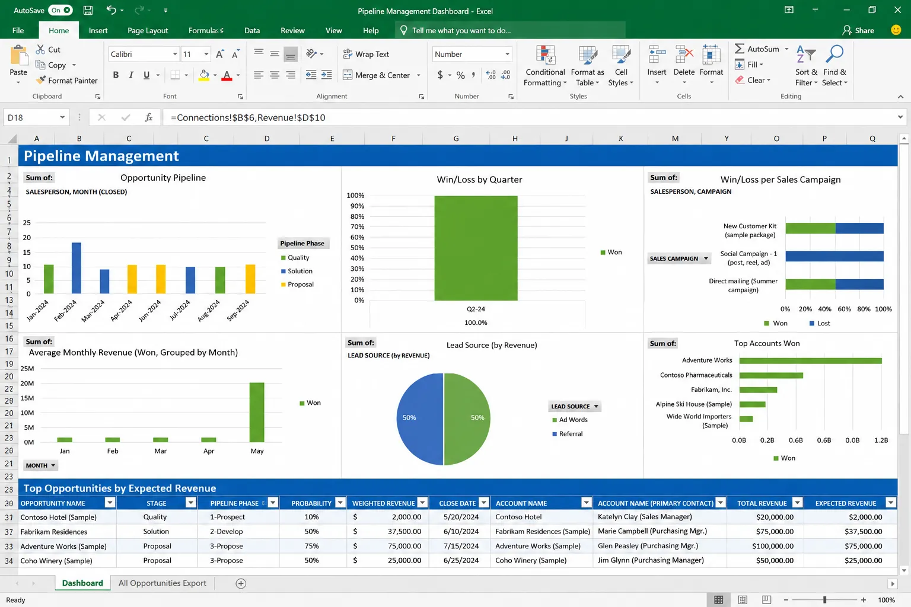This screenshot has height=607, width=911.
Task: Open the Name Box dropdown arrow
Action: (62, 117)
